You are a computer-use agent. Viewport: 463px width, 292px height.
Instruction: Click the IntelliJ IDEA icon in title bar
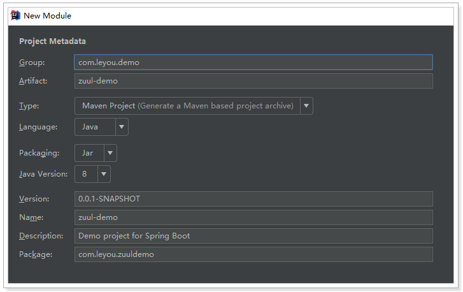tap(15, 15)
